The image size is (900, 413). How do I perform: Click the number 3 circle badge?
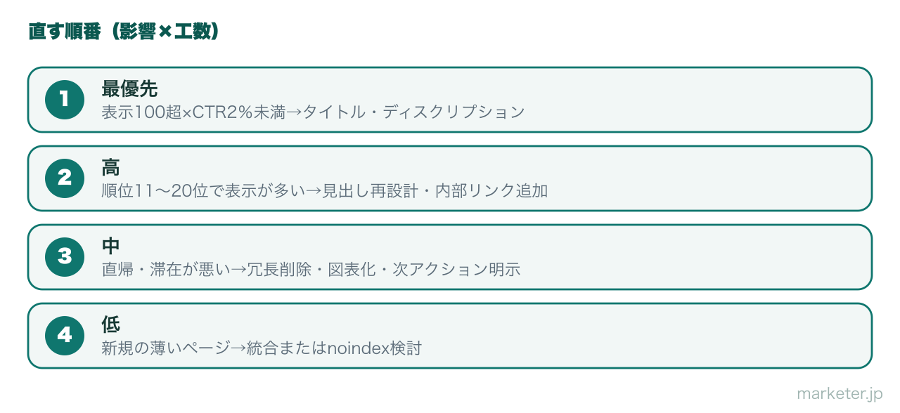tap(65, 257)
